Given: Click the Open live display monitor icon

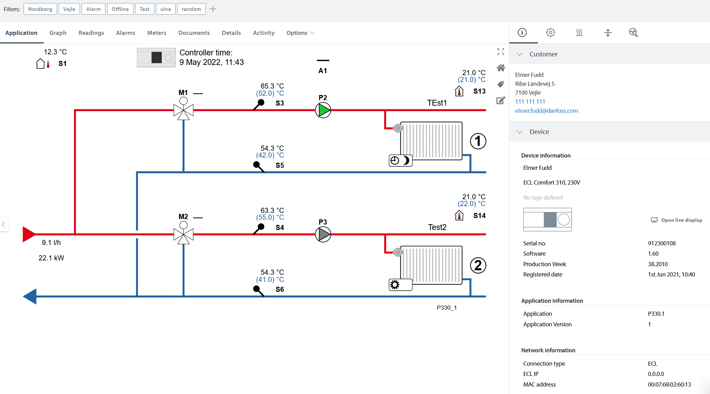Looking at the screenshot, I should point(654,220).
